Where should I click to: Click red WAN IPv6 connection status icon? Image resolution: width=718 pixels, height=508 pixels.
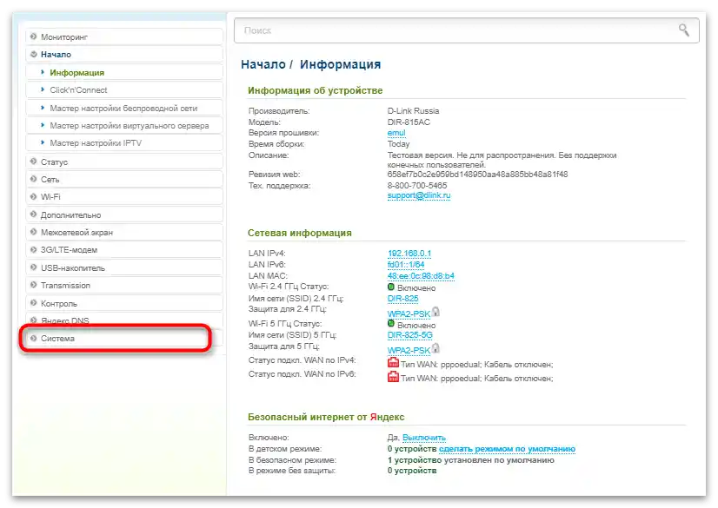(393, 377)
